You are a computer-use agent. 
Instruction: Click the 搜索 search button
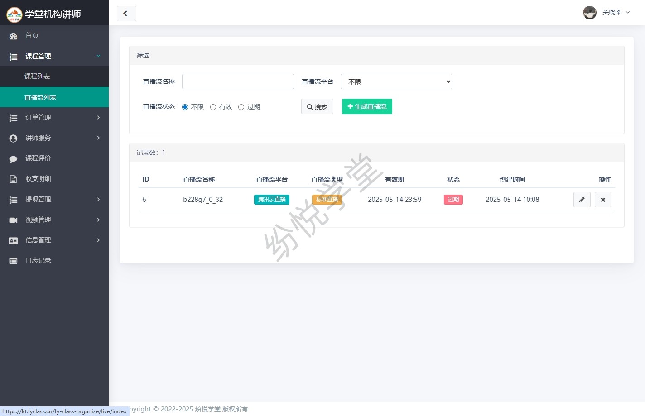point(317,107)
